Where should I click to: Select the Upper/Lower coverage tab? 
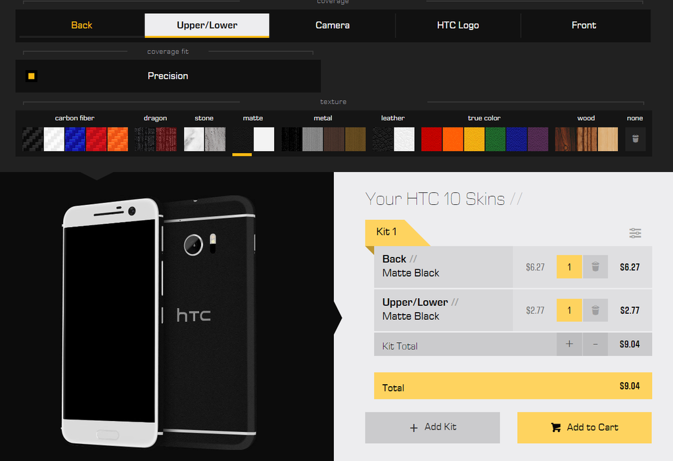point(207,26)
